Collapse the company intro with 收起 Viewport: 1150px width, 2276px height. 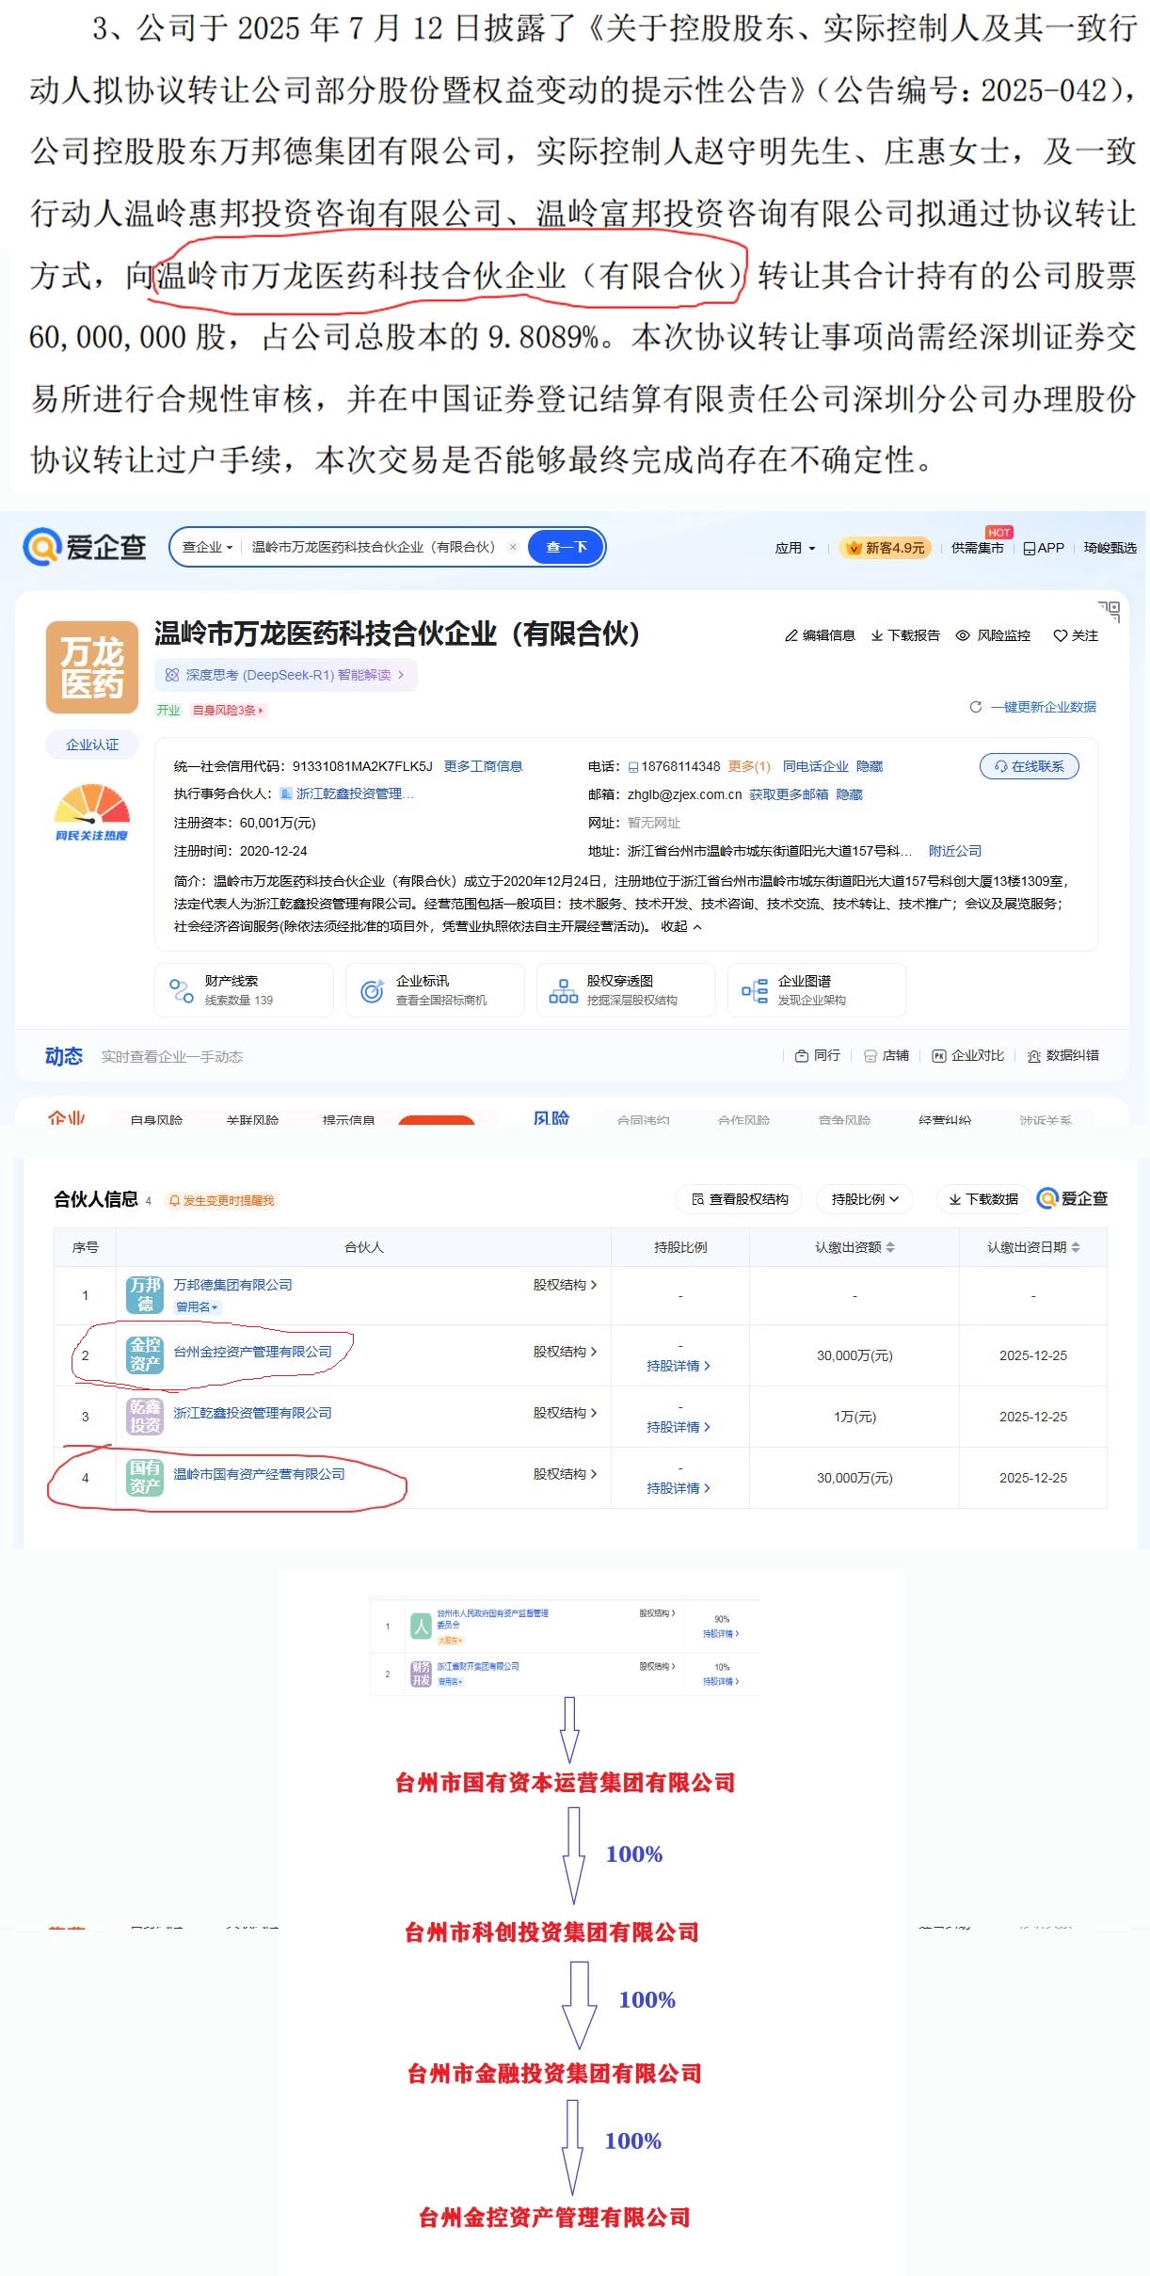680,926
